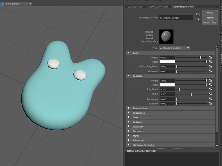222x166 pixels.
Task: Click the Diffuse Roughness map connection icon
Action: pos(211,66)
